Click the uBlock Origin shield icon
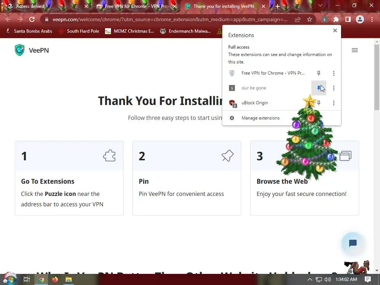The width and height of the screenshot is (380, 285). tap(232, 103)
